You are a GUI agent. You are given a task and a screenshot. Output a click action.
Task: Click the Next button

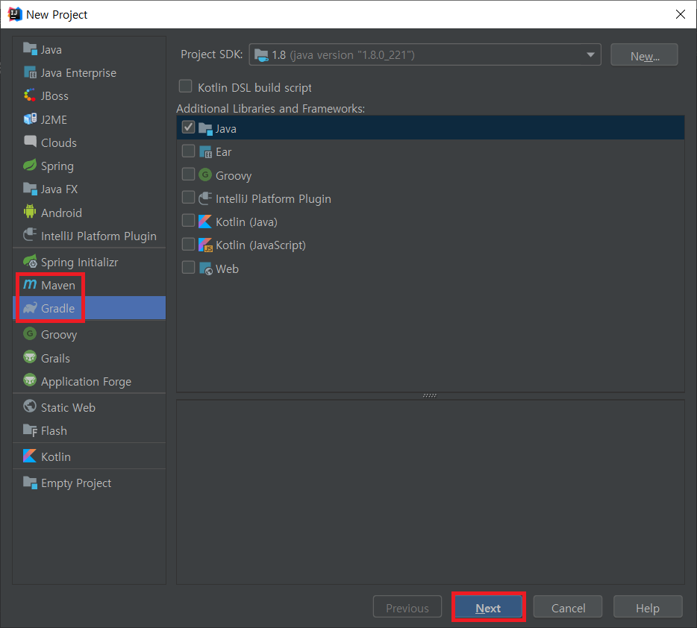(x=488, y=607)
